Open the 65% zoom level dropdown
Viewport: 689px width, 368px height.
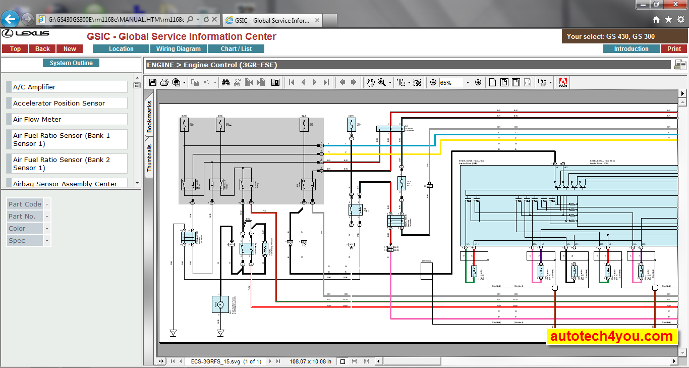[x=468, y=82]
